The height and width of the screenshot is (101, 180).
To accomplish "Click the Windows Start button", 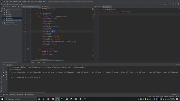I will click(2, 99).
